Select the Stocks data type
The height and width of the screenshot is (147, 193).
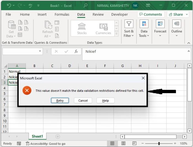[82, 29]
